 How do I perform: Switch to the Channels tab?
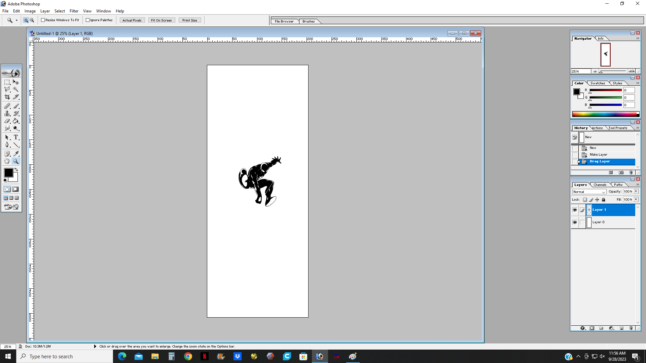(600, 185)
